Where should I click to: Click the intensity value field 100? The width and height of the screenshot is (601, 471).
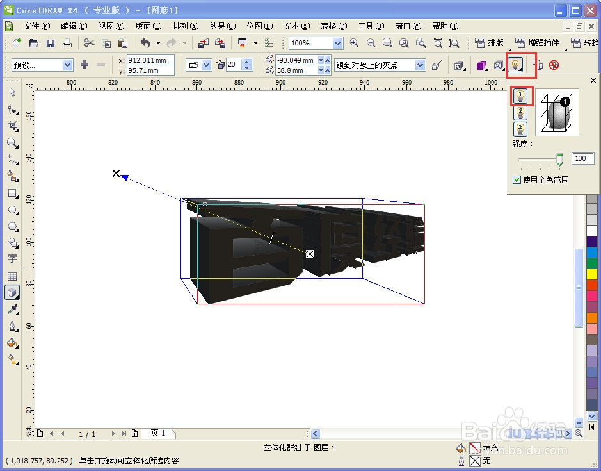pyautogui.click(x=582, y=158)
